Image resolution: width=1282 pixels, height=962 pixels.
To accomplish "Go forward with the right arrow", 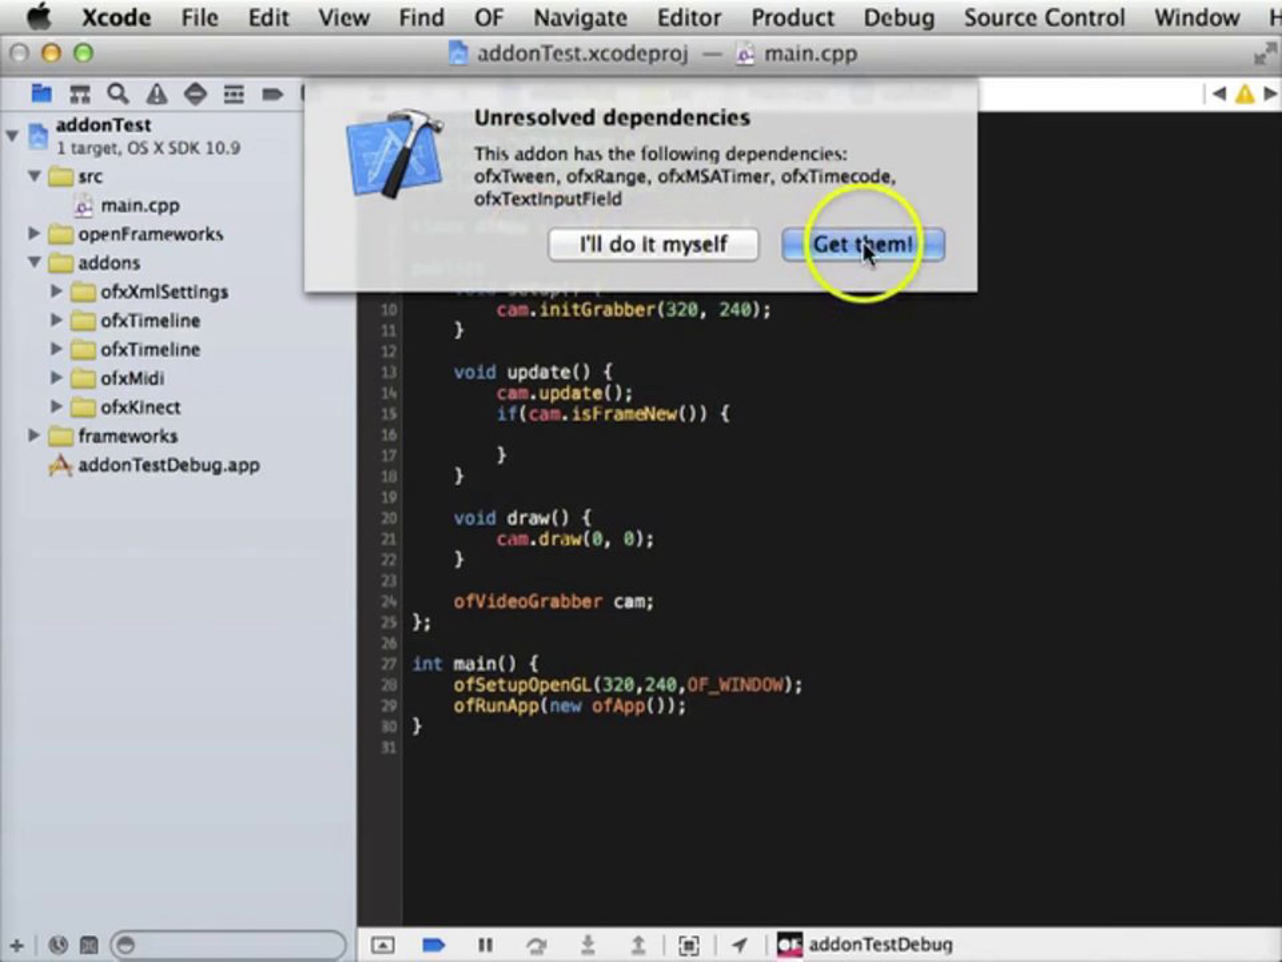I will tap(1270, 94).
